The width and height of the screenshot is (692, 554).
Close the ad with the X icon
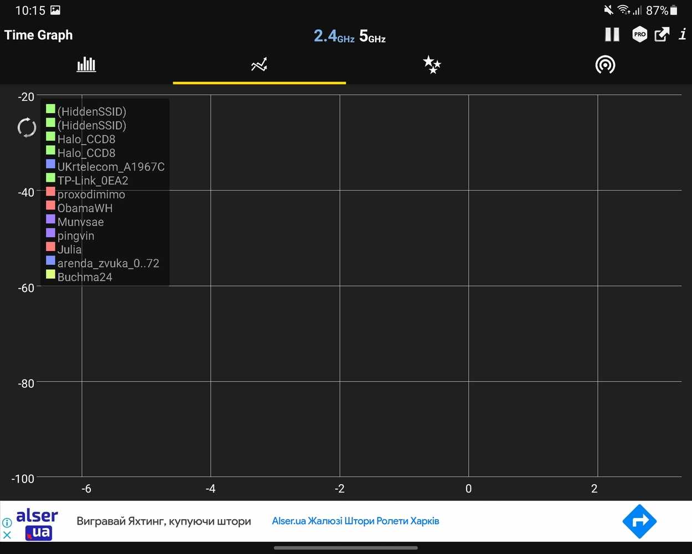coord(7,535)
